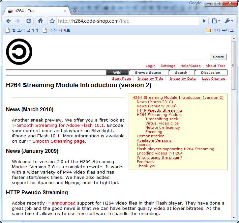The image size is (239, 223).
Task: Select the h264 - Trac browser tab
Action: coord(37,11)
